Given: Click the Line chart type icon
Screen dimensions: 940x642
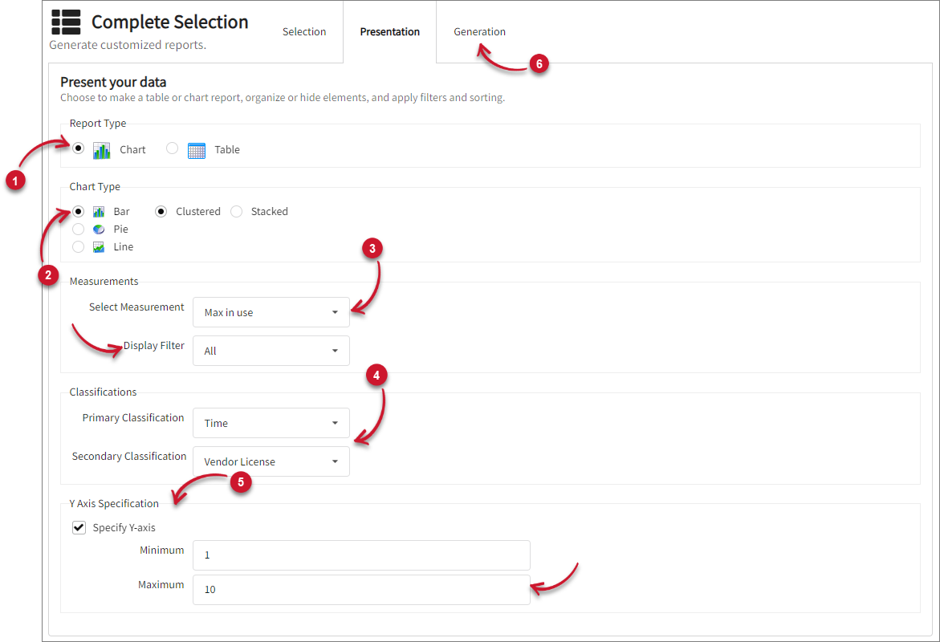Looking at the screenshot, I should tap(99, 247).
